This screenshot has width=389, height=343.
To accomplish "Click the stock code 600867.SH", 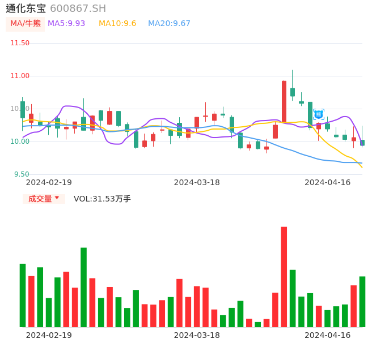I will coord(78,8).
